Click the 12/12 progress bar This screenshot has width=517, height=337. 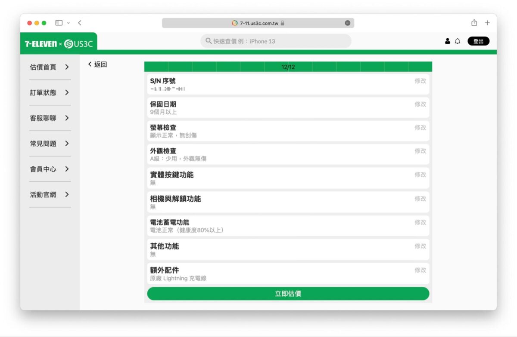point(288,67)
